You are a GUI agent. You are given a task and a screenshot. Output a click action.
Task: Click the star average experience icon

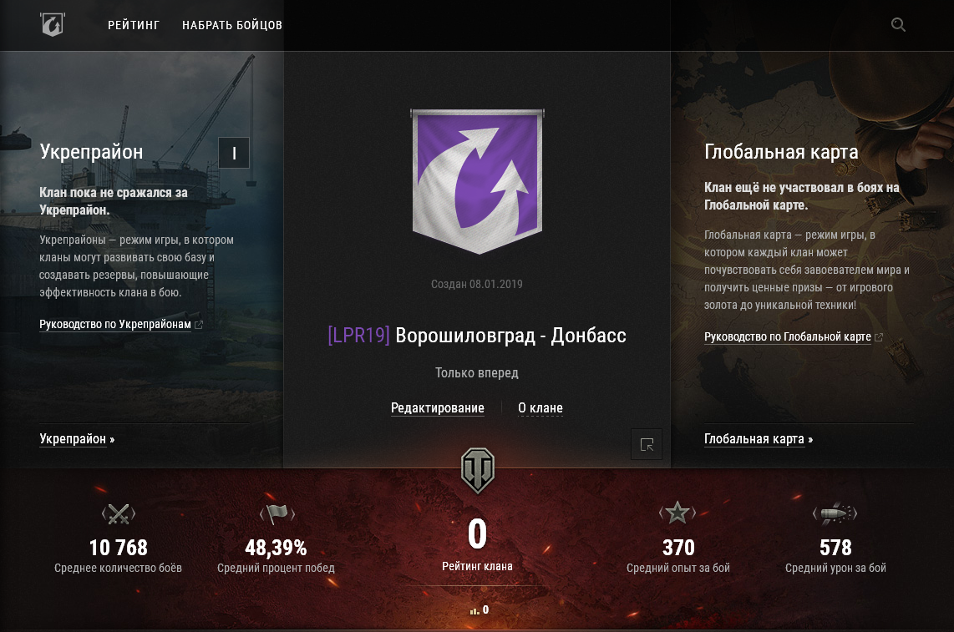(x=677, y=513)
